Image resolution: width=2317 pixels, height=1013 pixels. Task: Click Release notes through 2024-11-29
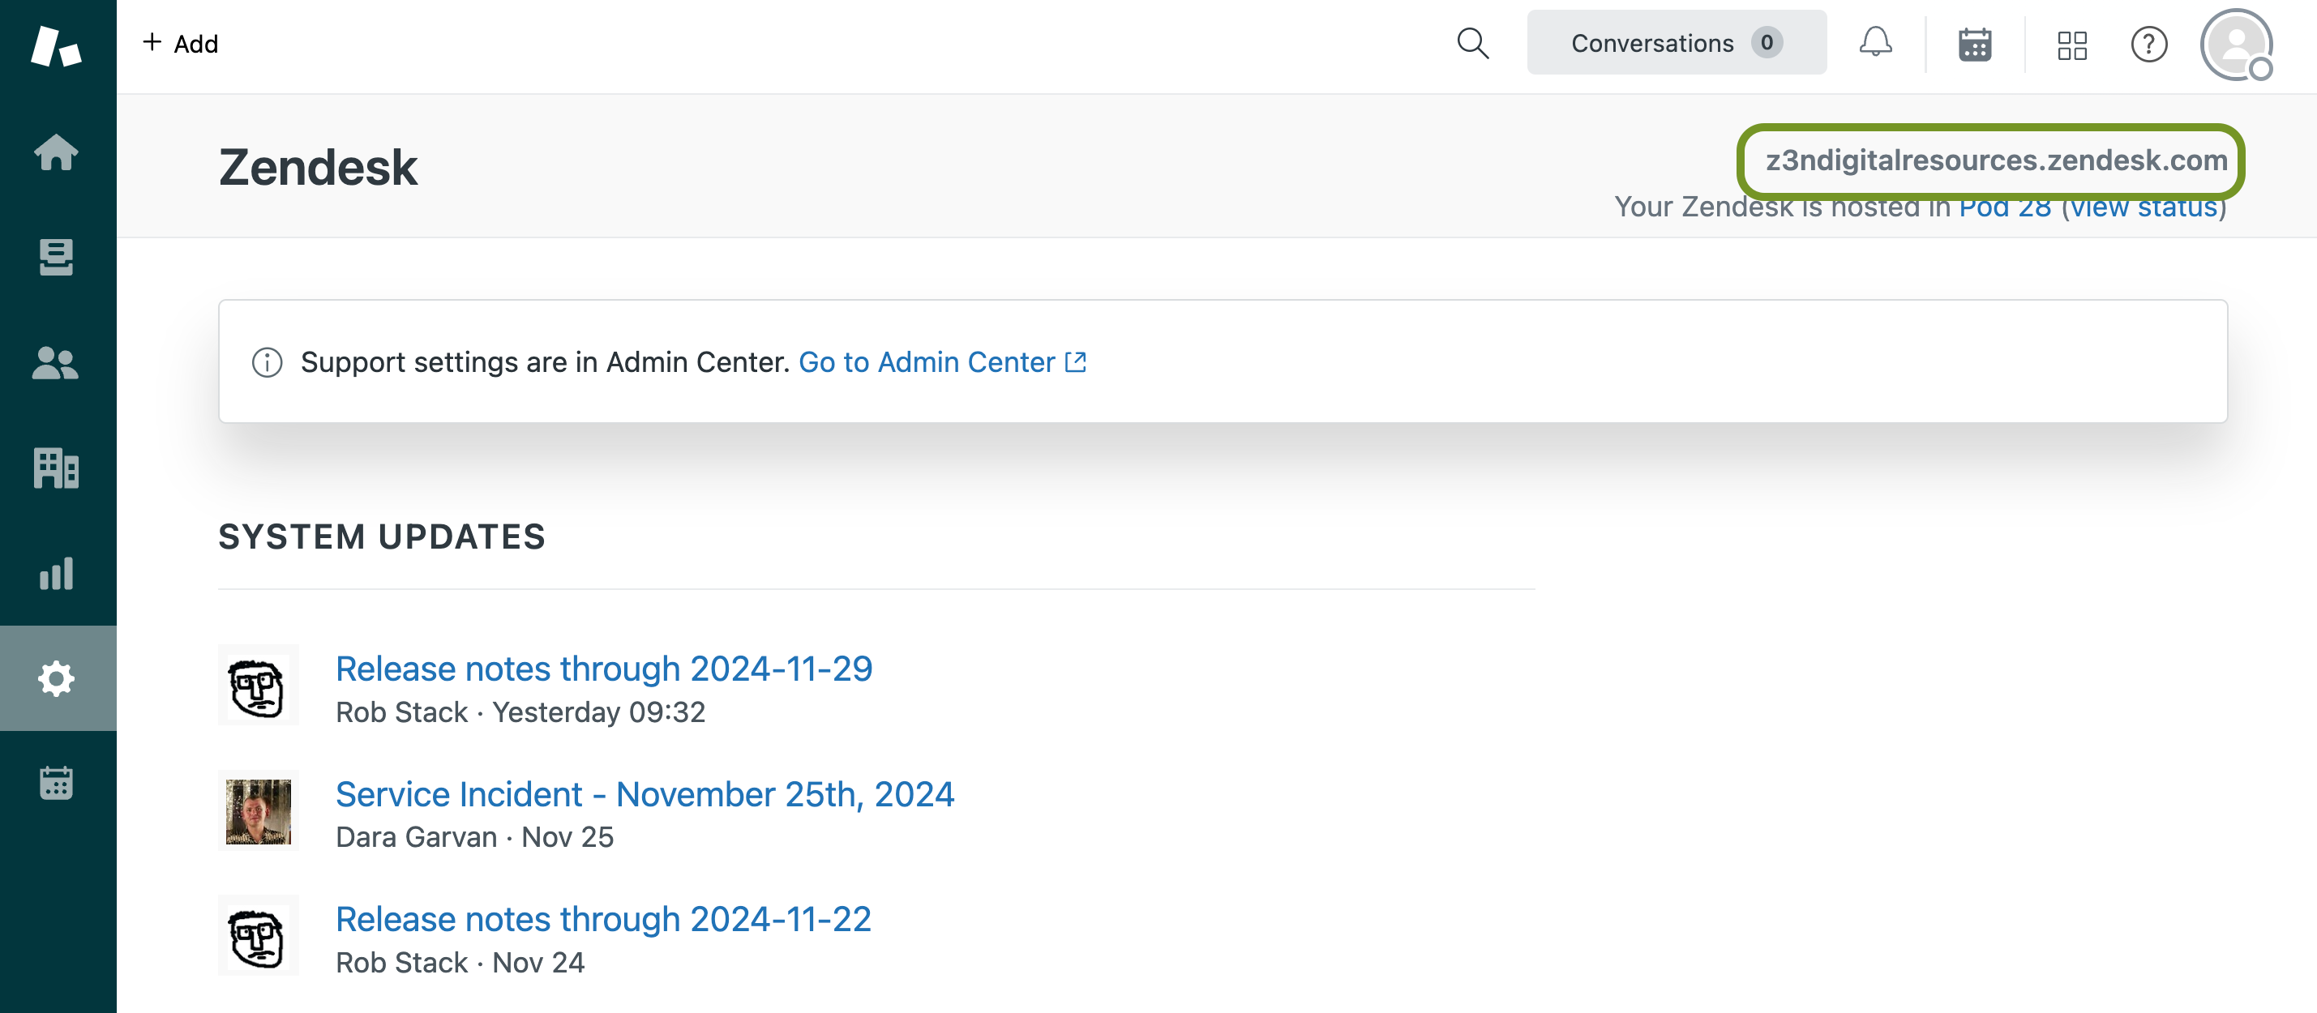tap(604, 668)
